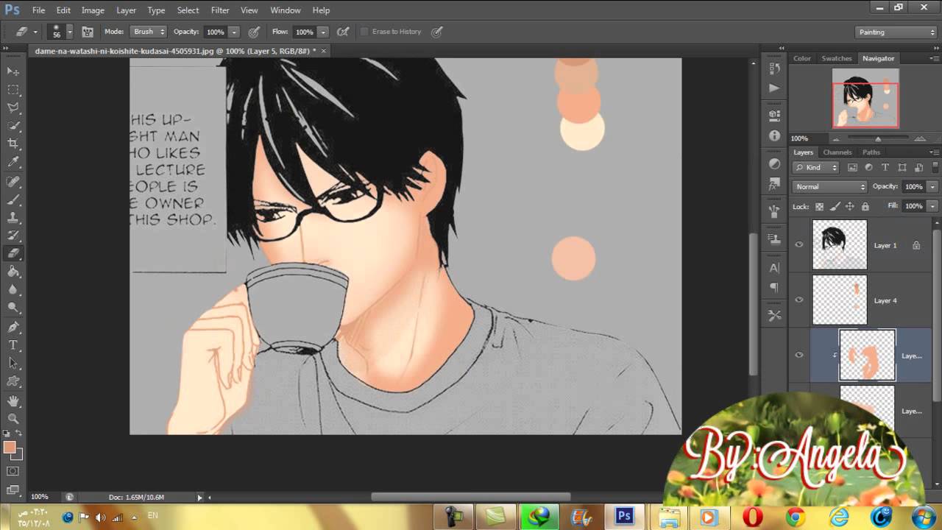Viewport: 942px width, 530px height.
Task: Open Flow slider dropdown arrow
Action: (322, 32)
